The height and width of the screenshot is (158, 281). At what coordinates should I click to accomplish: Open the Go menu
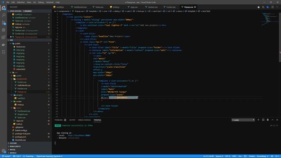[x=35, y=2]
